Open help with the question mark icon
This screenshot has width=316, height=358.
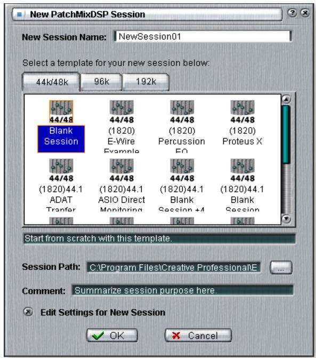pos(292,13)
